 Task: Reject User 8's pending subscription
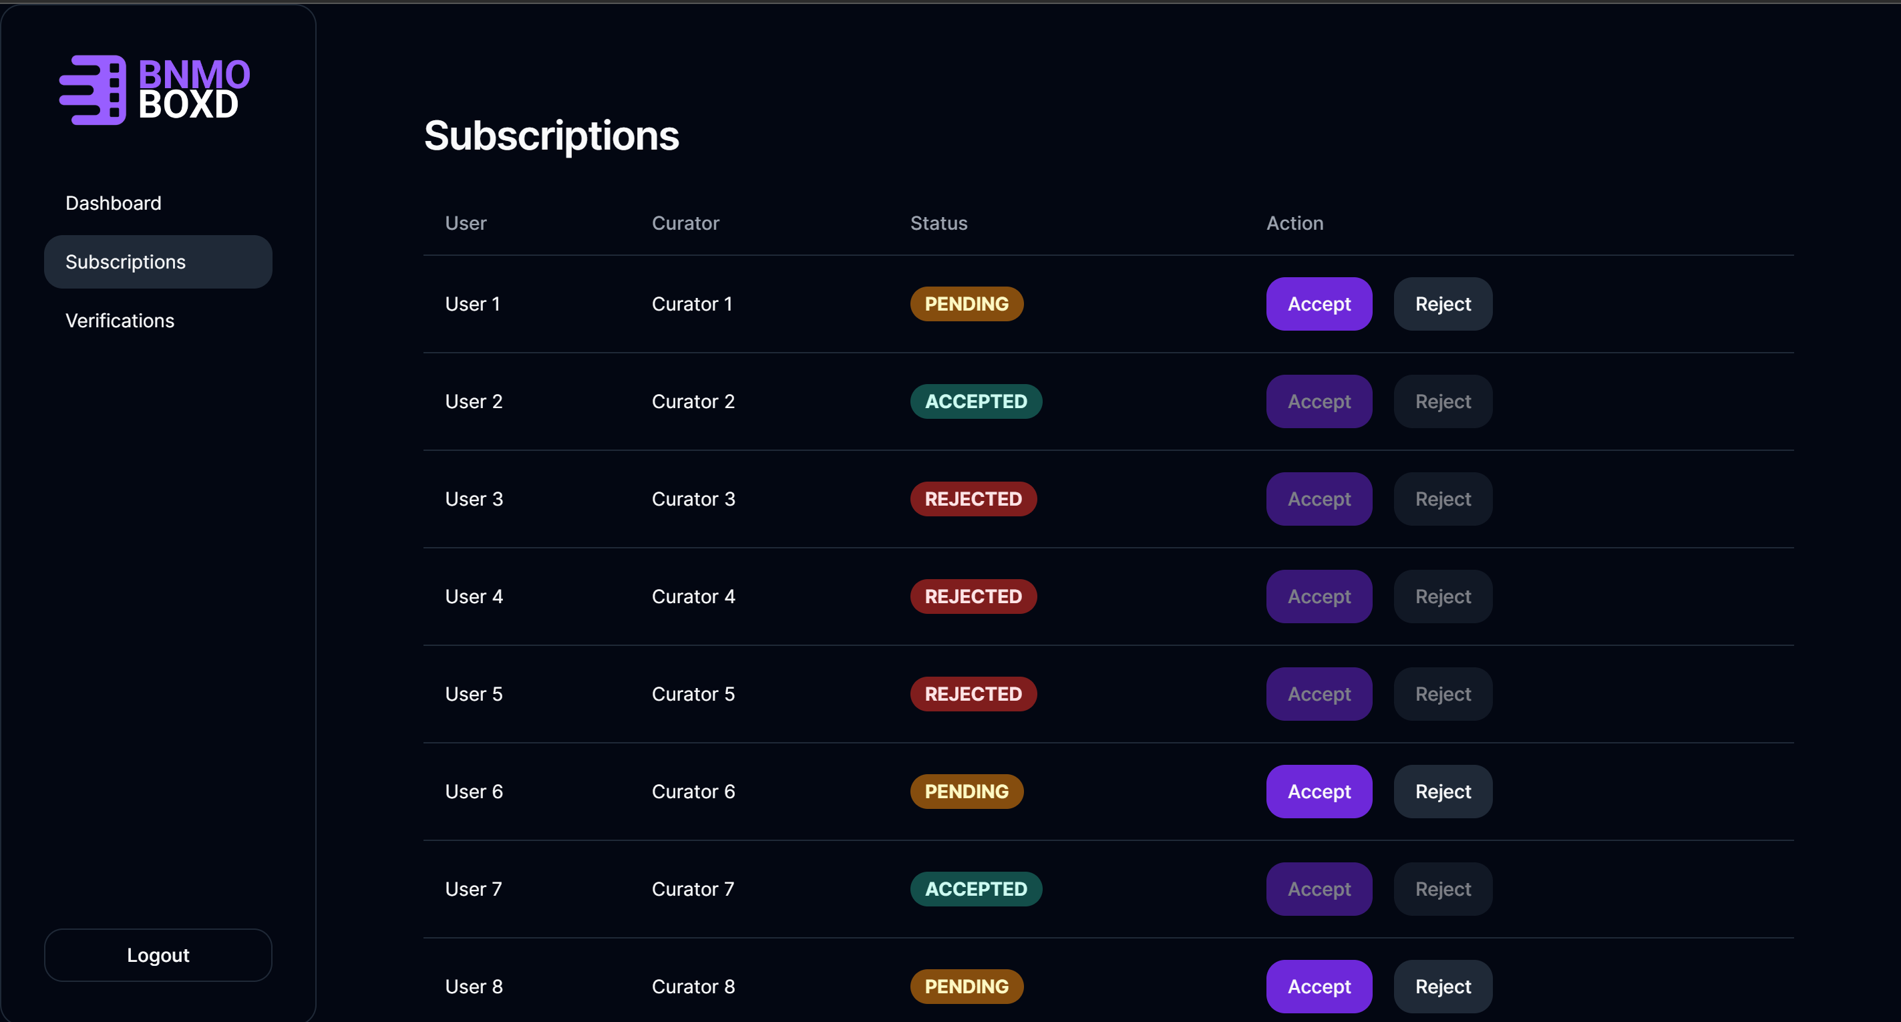click(x=1442, y=987)
